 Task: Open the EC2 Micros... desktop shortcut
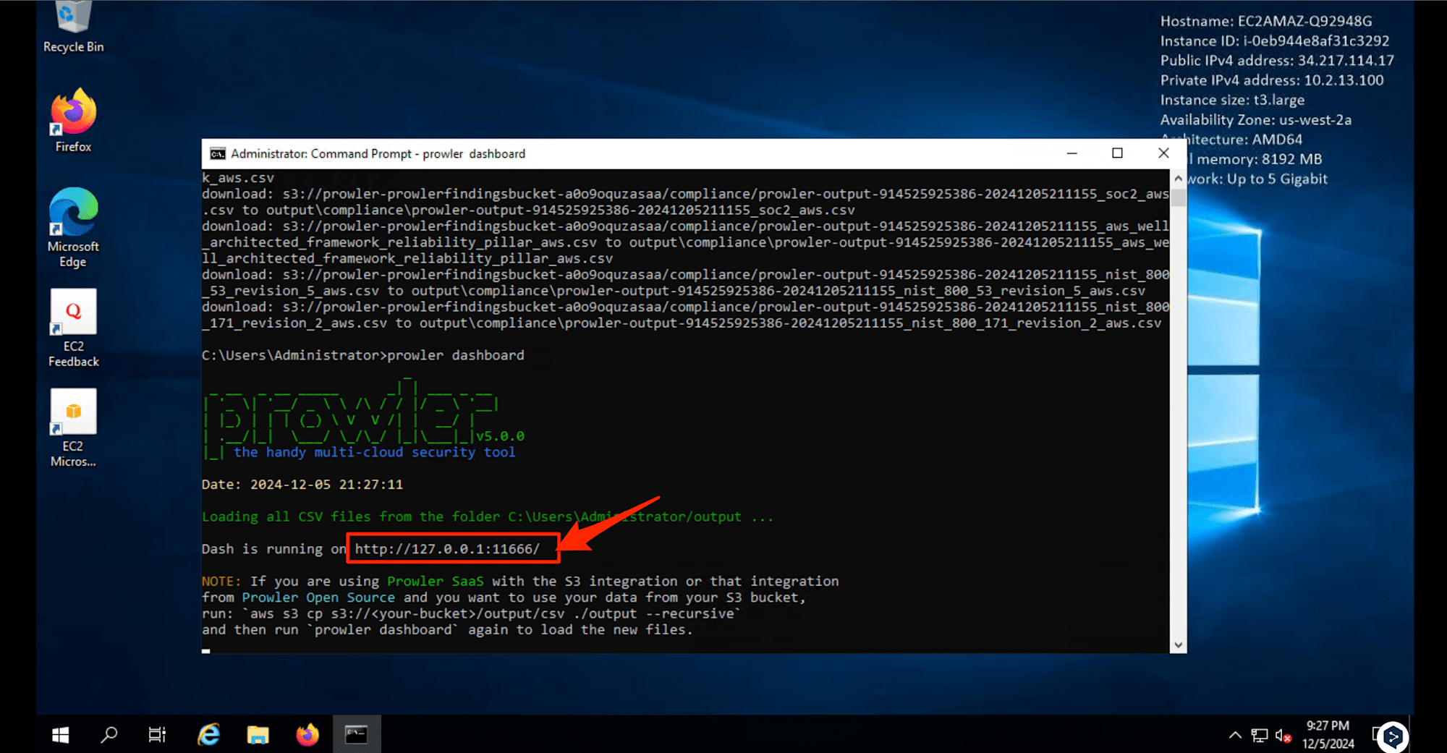[x=73, y=427]
